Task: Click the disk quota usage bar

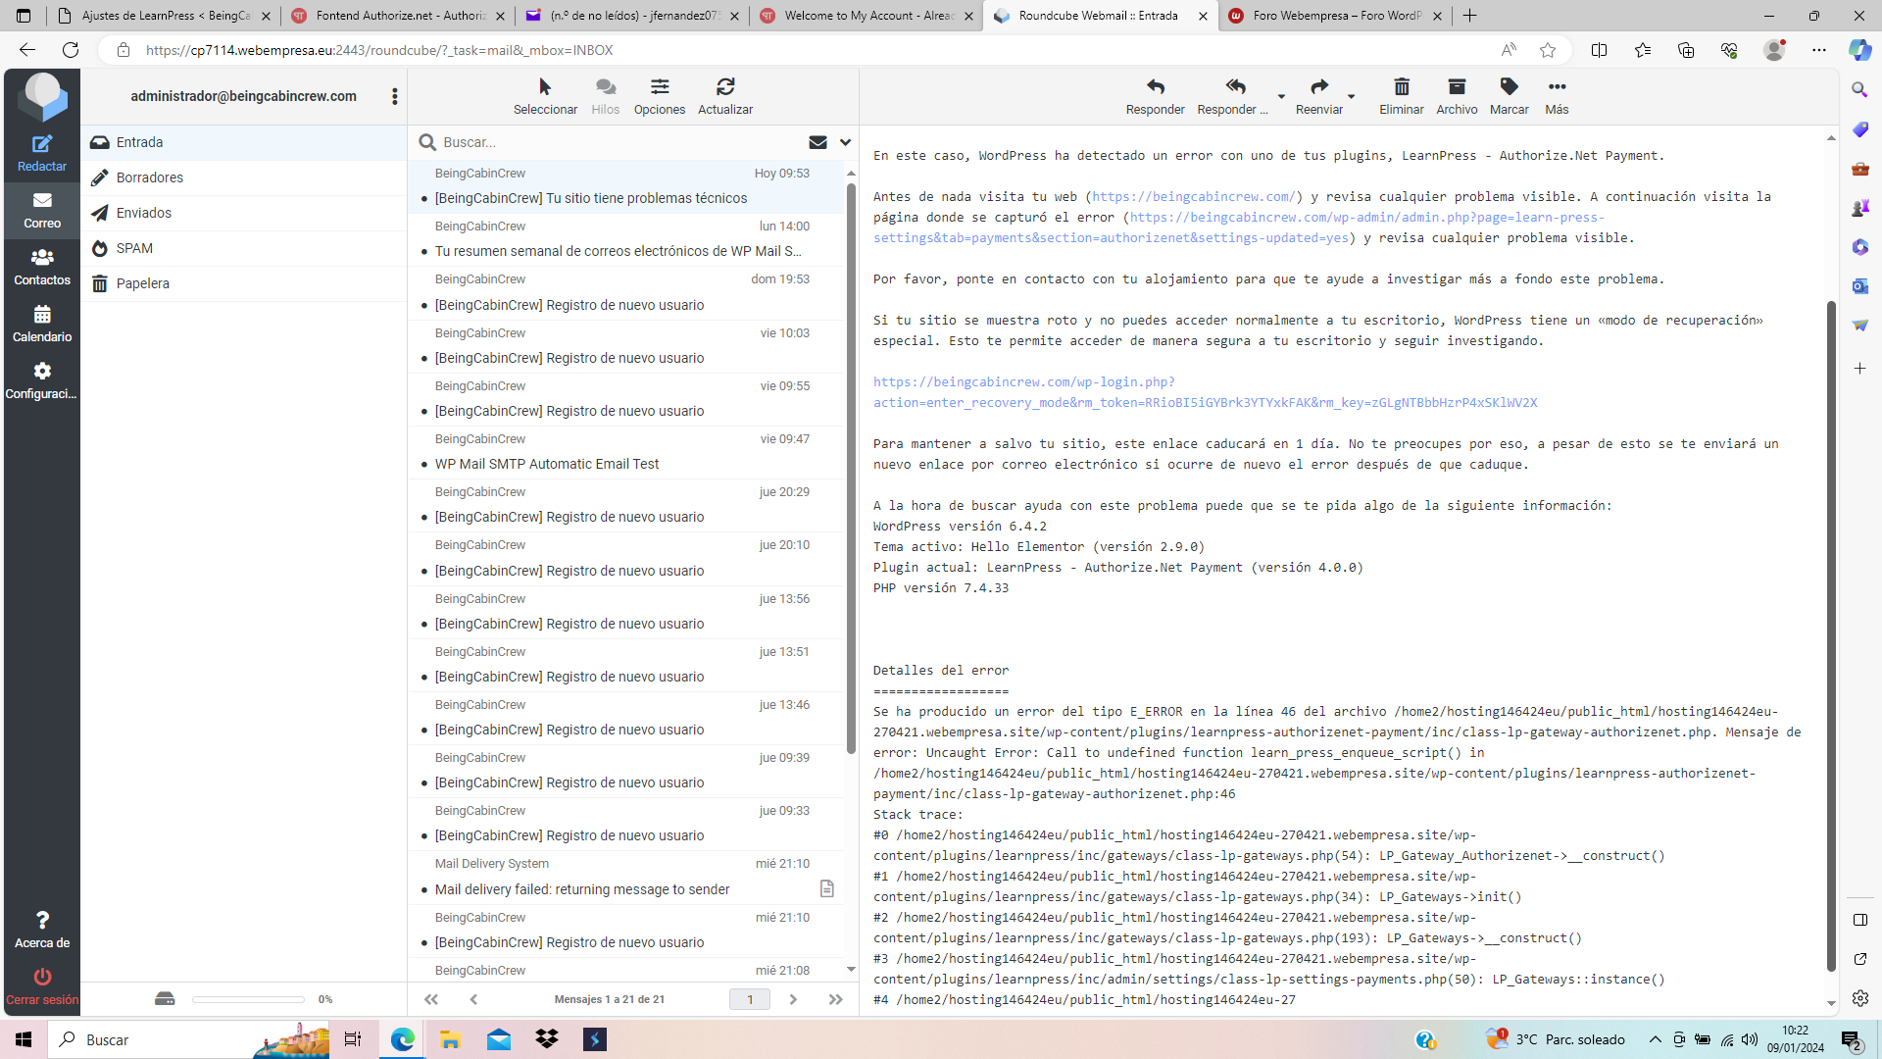Action: pos(248,999)
